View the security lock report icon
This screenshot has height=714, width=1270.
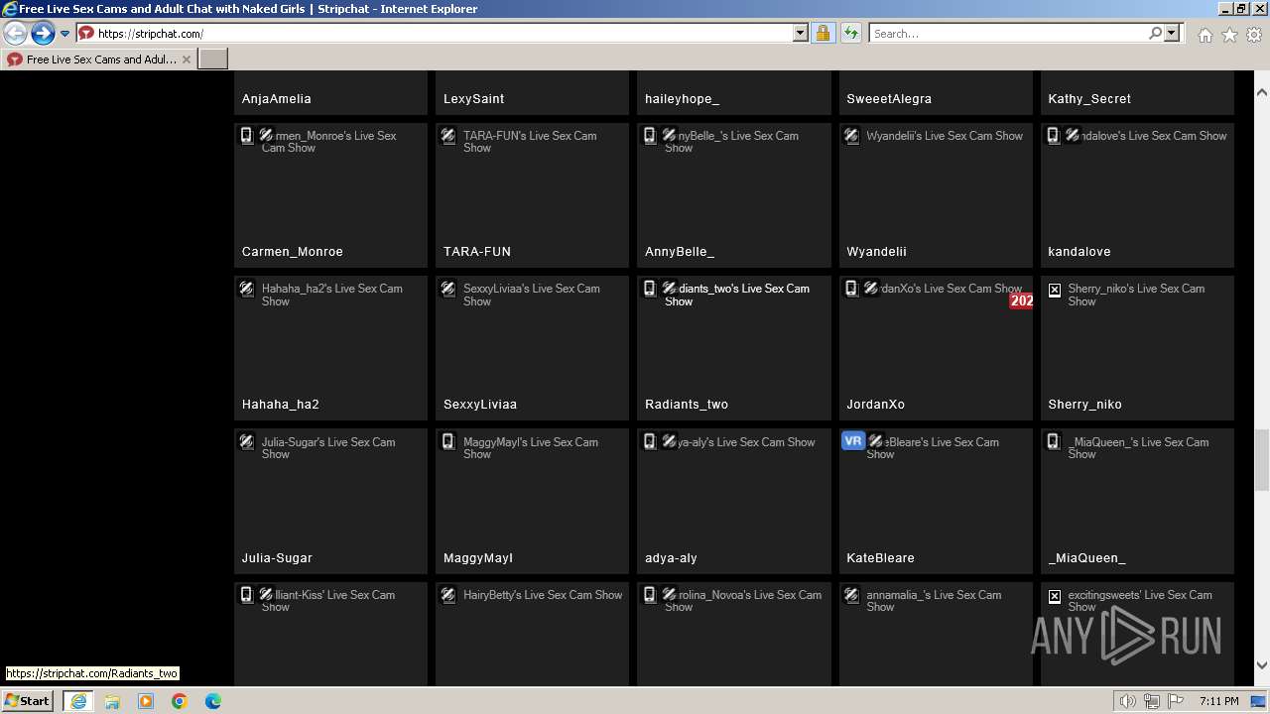click(823, 34)
